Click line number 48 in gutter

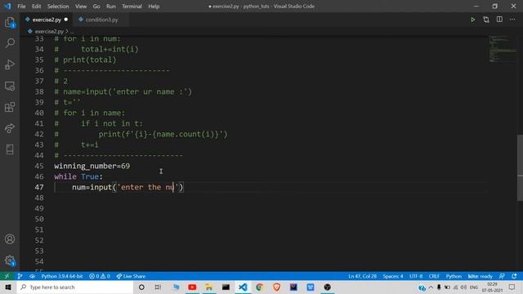[x=39, y=198]
